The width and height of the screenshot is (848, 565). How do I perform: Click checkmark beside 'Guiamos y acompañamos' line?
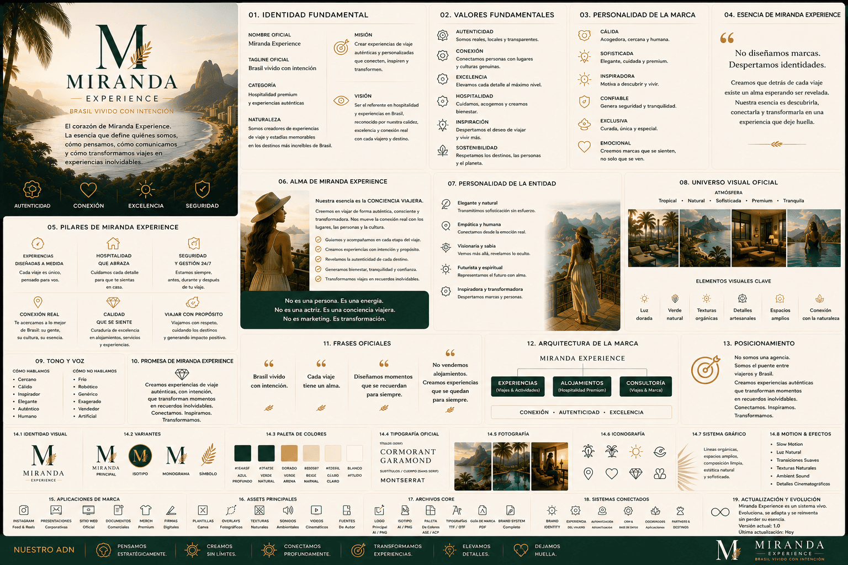(319, 240)
